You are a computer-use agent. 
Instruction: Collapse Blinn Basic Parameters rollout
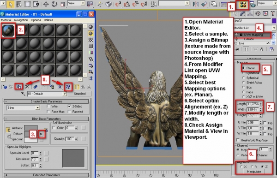pyautogui.click(x=46, y=119)
